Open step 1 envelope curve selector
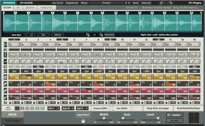Screen dimensions: 205x126 (x=14, y=61)
